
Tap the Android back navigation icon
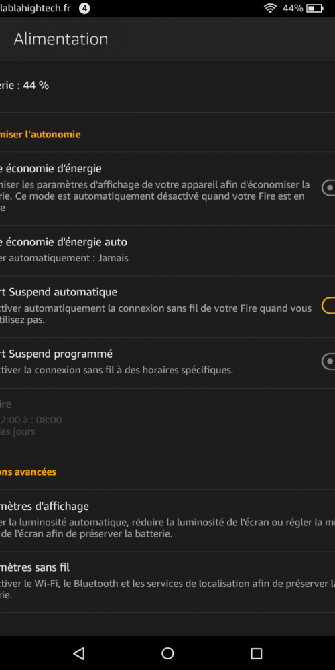pyautogui.click(x=79, y=653)
